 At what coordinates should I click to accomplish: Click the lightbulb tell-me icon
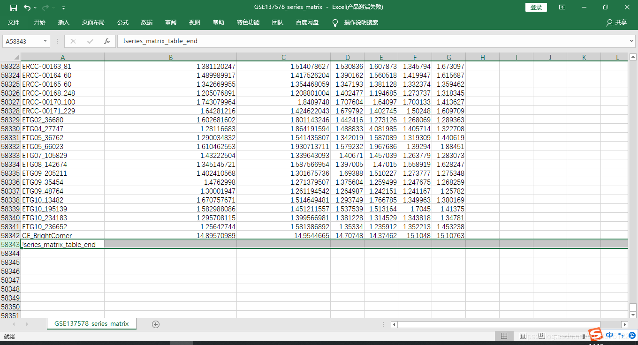click(x=335, y=22)
